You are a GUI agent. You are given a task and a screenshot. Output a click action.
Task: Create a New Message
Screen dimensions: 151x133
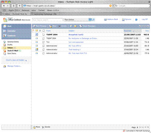point(40,26)
